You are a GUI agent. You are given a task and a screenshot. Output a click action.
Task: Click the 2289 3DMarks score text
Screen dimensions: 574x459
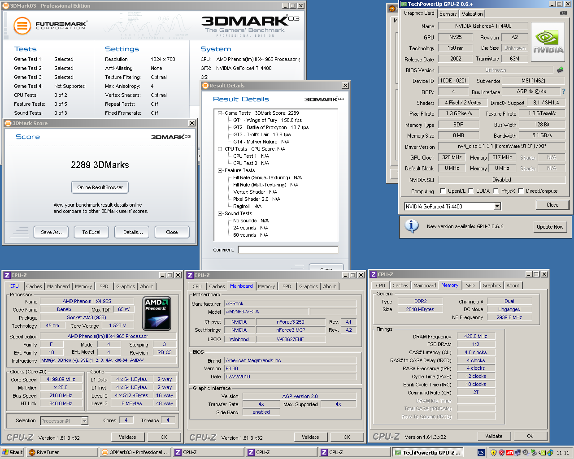[x=100, y=165]
